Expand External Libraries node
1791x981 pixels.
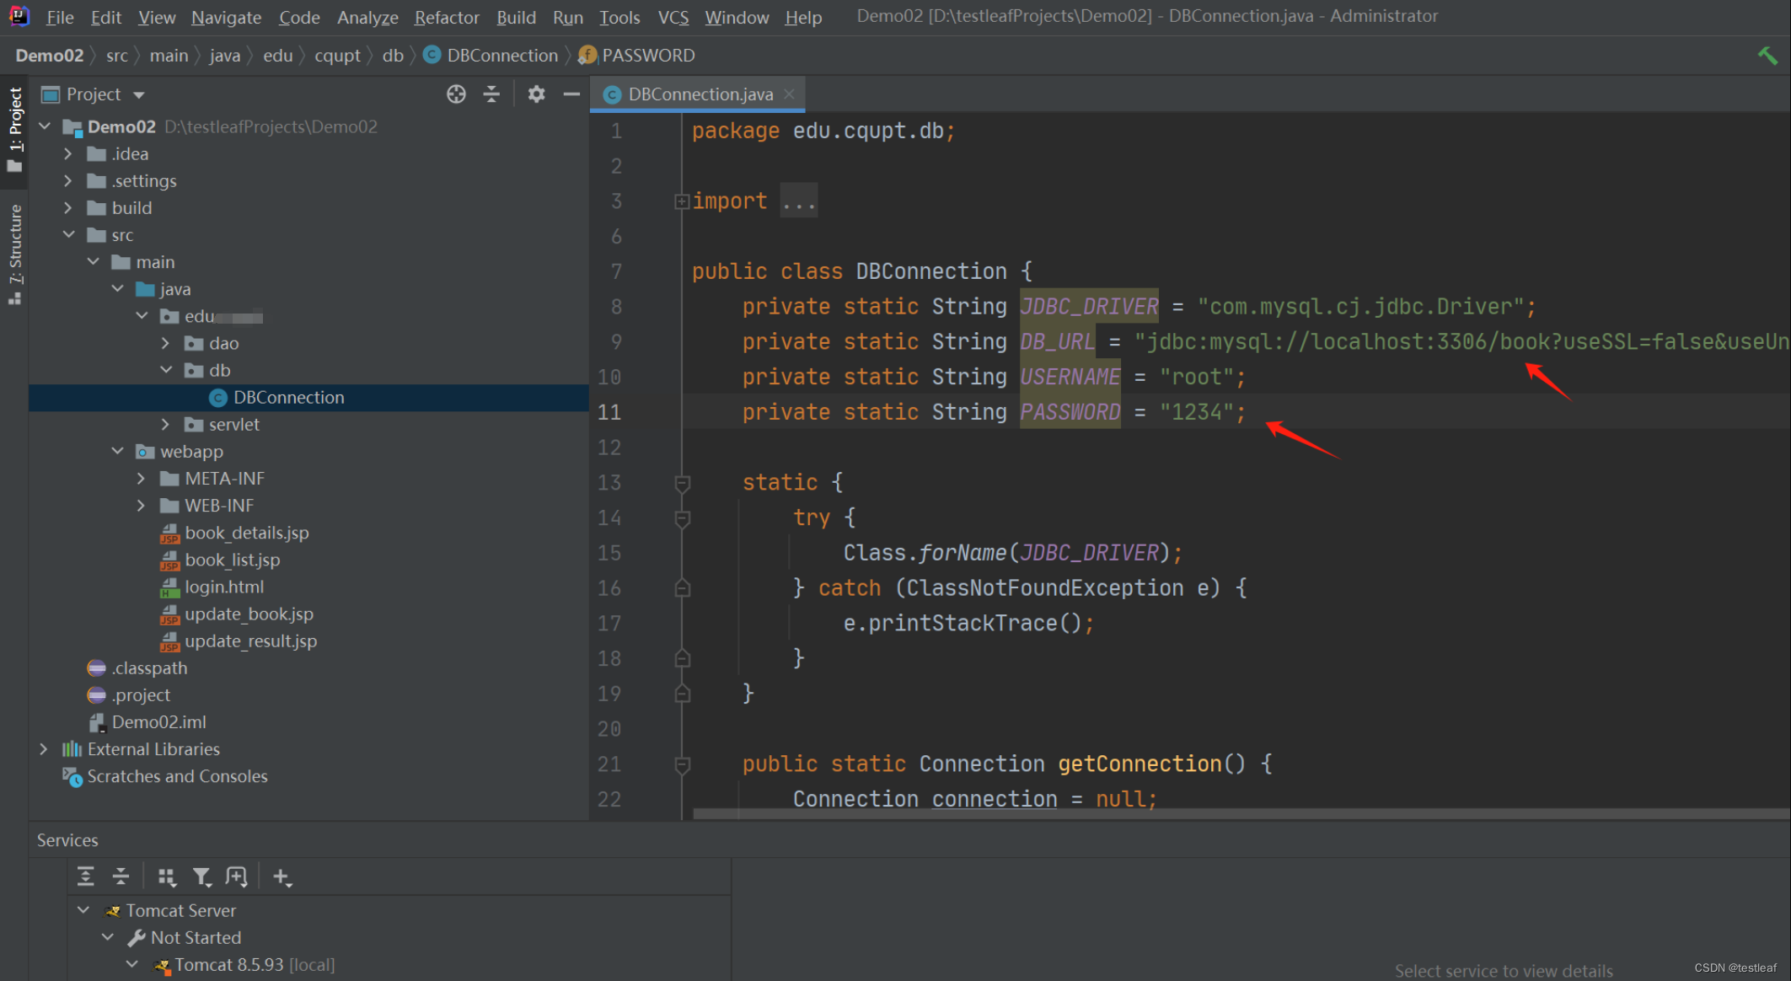click(x=44, y=749)
